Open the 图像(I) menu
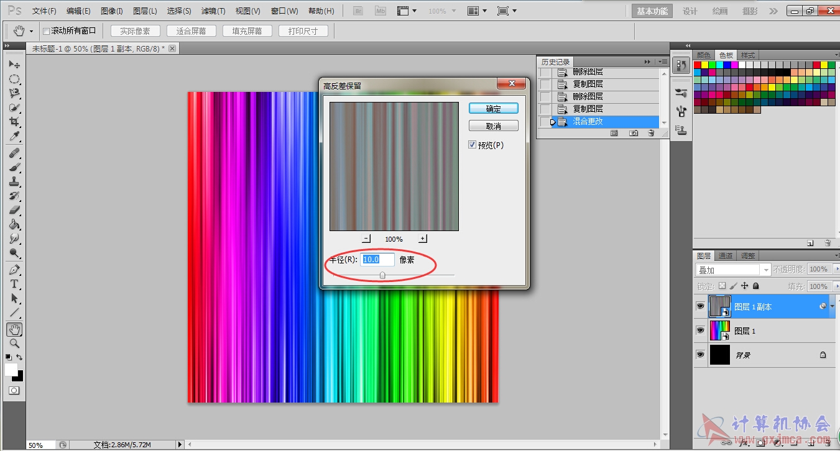 [112, 11]
